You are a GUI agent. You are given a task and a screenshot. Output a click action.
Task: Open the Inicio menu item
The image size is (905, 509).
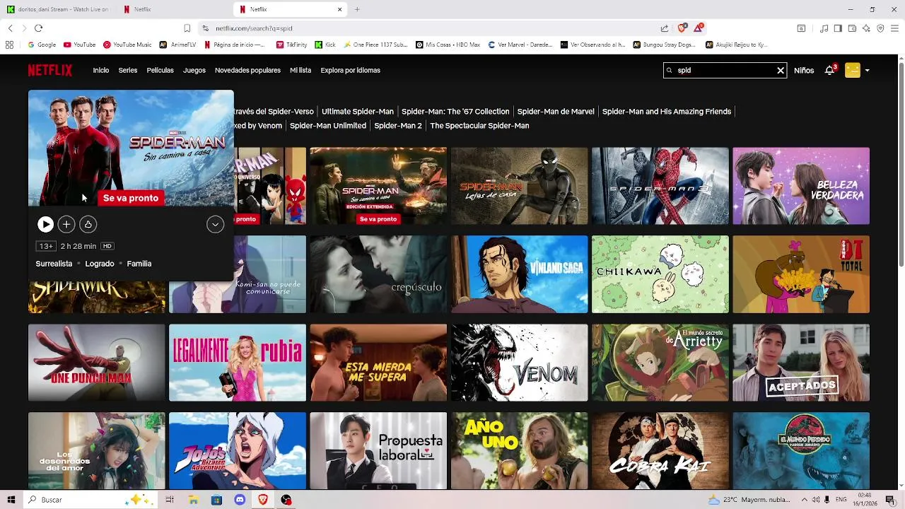point(101,70)
